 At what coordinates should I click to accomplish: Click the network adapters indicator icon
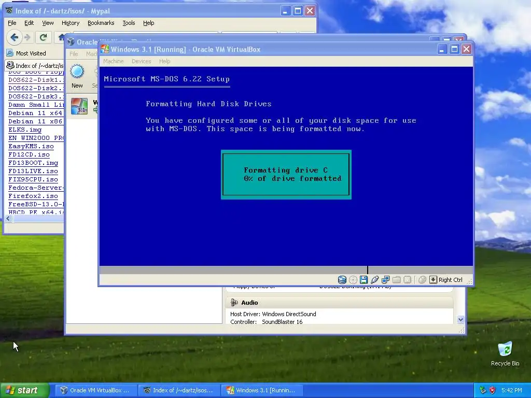pos(385,279)
